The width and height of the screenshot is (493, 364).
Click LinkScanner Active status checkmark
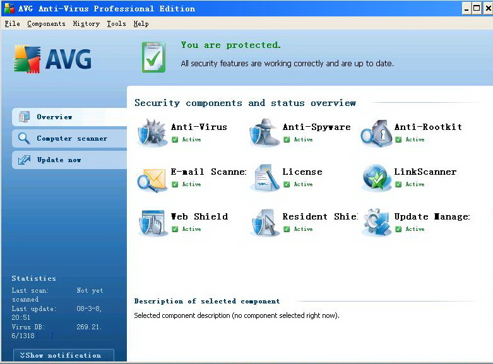click(398, 184)
